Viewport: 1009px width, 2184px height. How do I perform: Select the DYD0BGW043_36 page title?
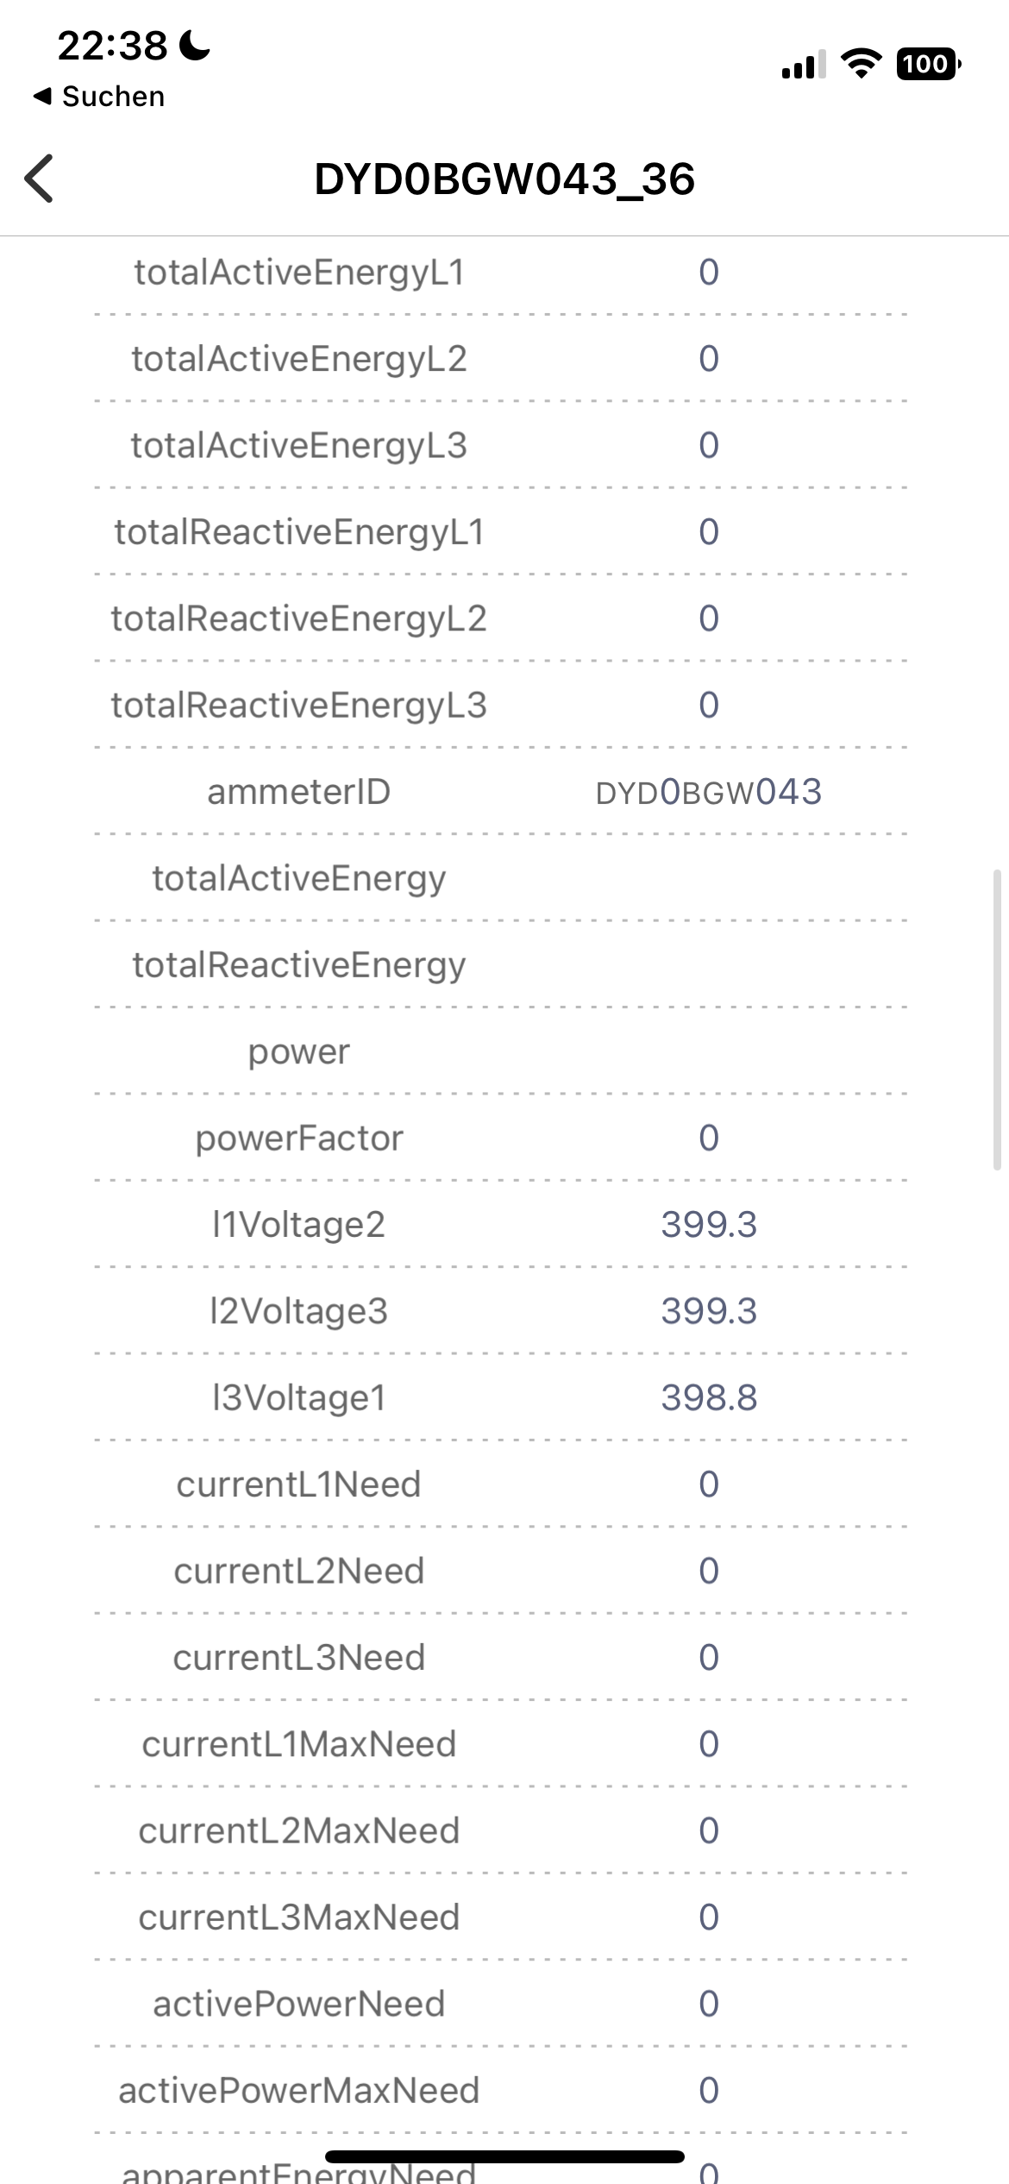tap(504, 179)
